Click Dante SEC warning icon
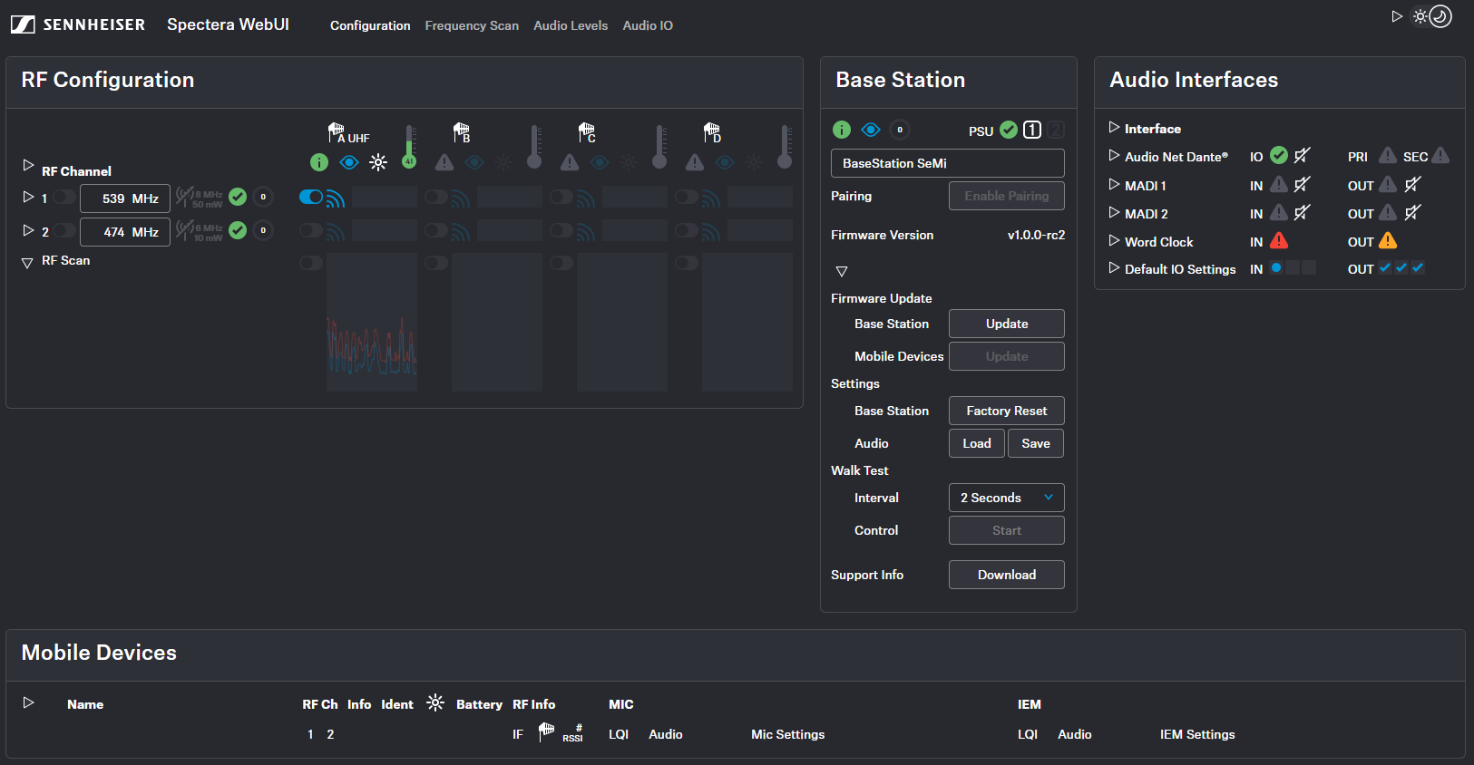This screenshot has width=1474, height=765. point(1440,155)
